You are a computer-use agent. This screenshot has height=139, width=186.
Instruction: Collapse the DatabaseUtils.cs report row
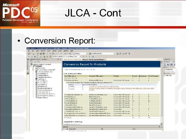pyautogui.click(x=65, y=80)
